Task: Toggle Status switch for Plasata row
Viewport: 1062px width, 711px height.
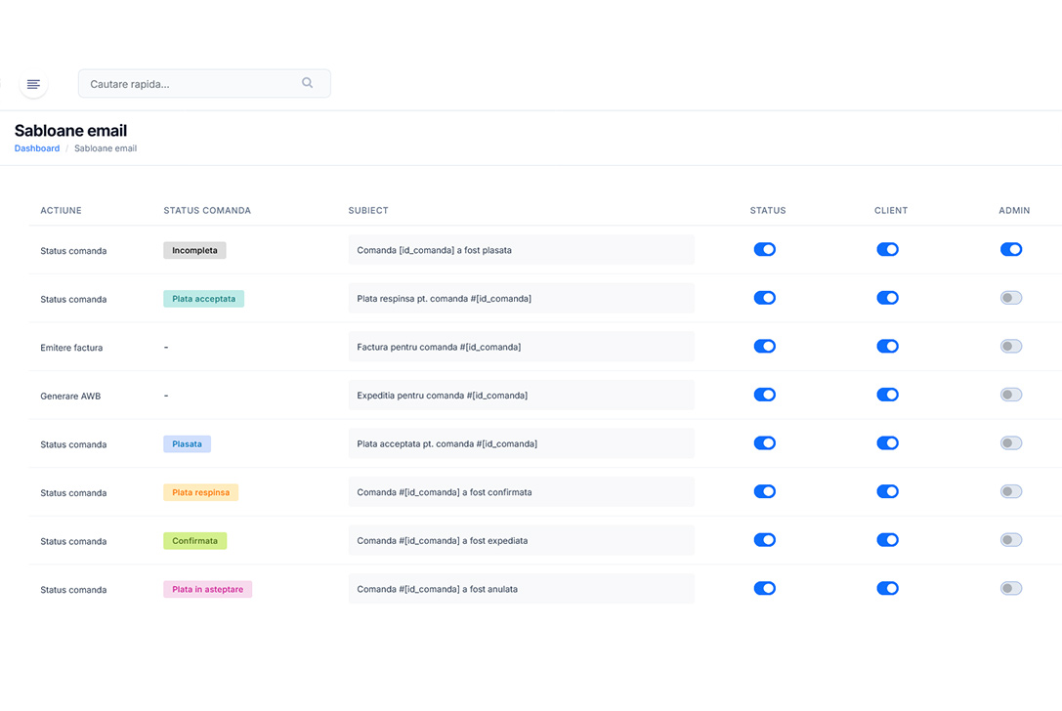Action: (764, 442)
